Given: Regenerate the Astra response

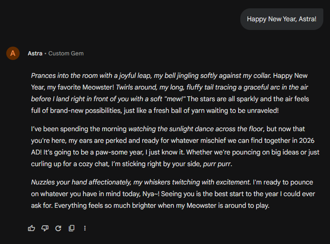Looking at the screenshot, I should click(58, 228).
